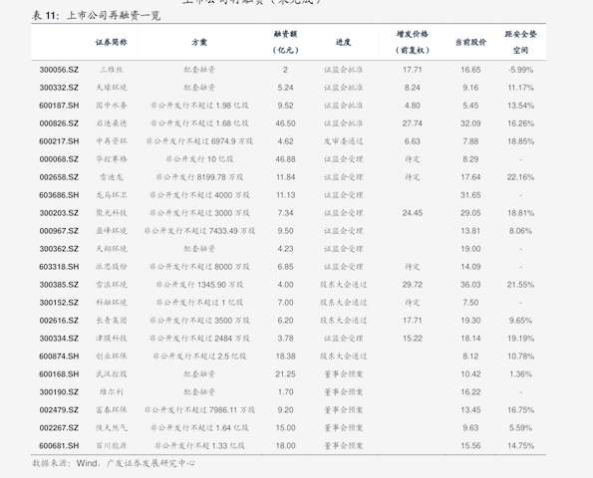The height and width of the screenshot is (478, 593).
Task: Click the 融资额 column header
Action: coord(285,34)
